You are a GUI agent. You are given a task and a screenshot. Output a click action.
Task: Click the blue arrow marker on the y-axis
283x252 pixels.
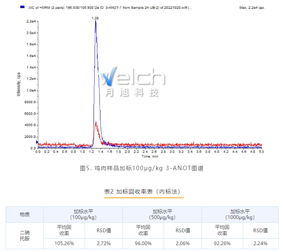coord(37,142)
